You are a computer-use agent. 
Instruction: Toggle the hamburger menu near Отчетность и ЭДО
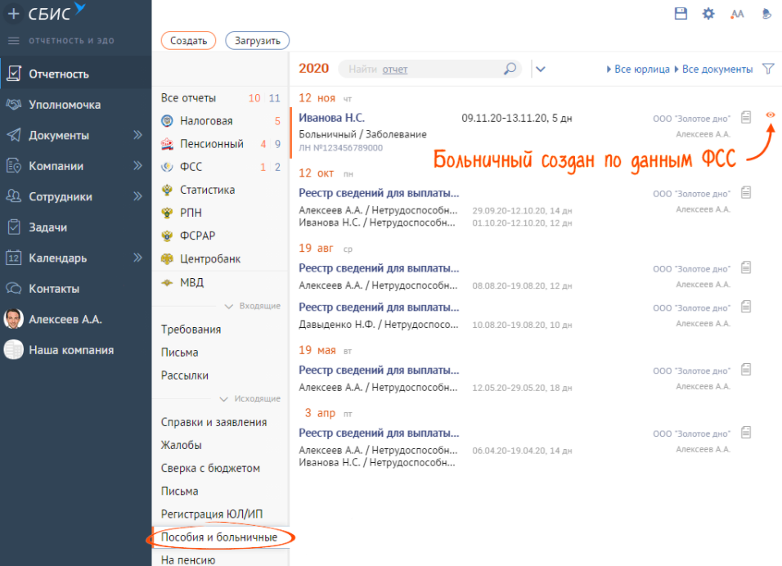(13, 41)
